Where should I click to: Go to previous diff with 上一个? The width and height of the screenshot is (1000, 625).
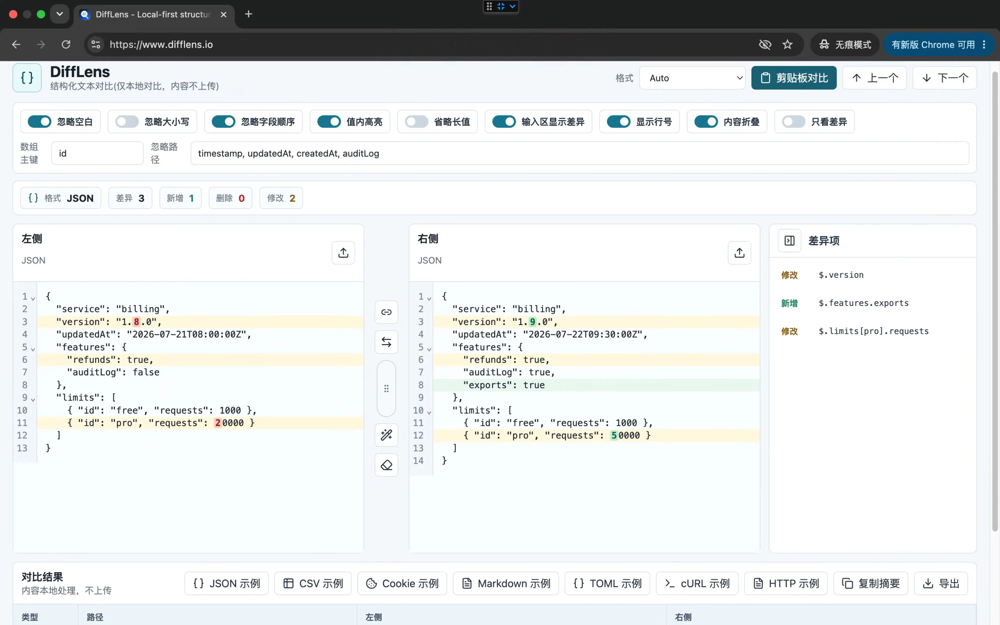(x=874, y=78)
